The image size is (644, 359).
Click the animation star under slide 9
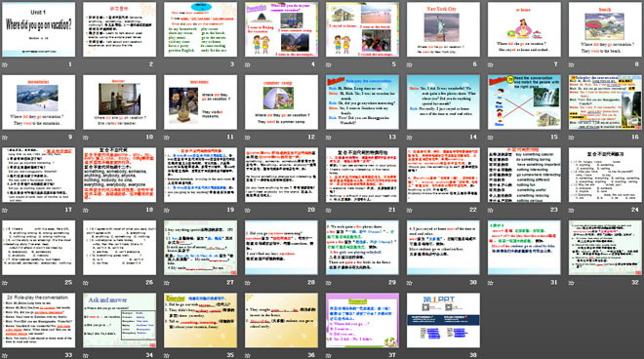[5, 138]
